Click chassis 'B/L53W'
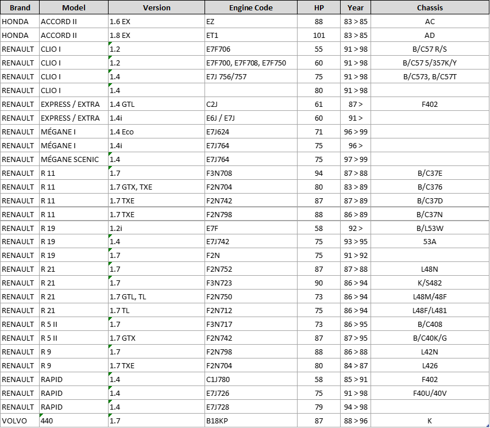The width and height of the screenshot is (490, 428). (430, 228)
